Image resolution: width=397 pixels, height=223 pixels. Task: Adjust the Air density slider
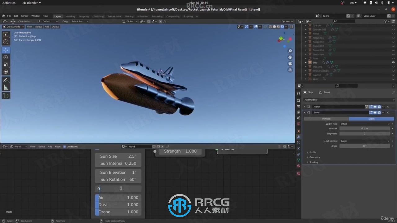(x=118, y=198)
